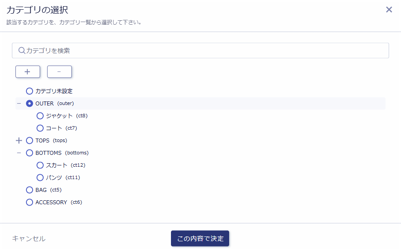The height and width of the screenshot is (251, 401).
Task: Choose the コート radio option
Action: [40, 128]
